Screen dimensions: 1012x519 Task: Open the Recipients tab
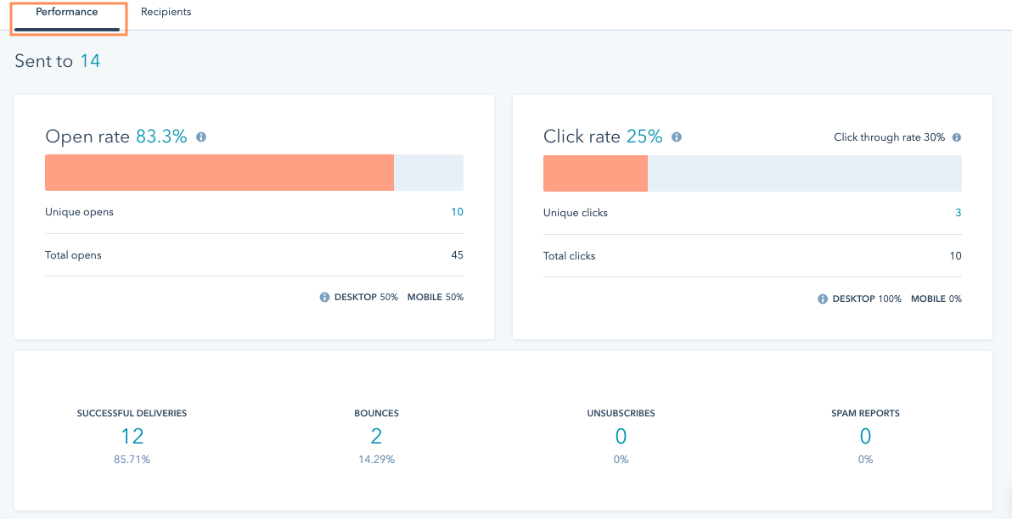click(x=166, y=12)
